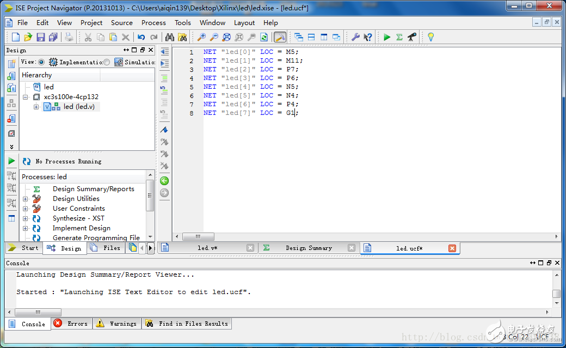Select the Zoom In toolbar icon

tap(201, 36)
